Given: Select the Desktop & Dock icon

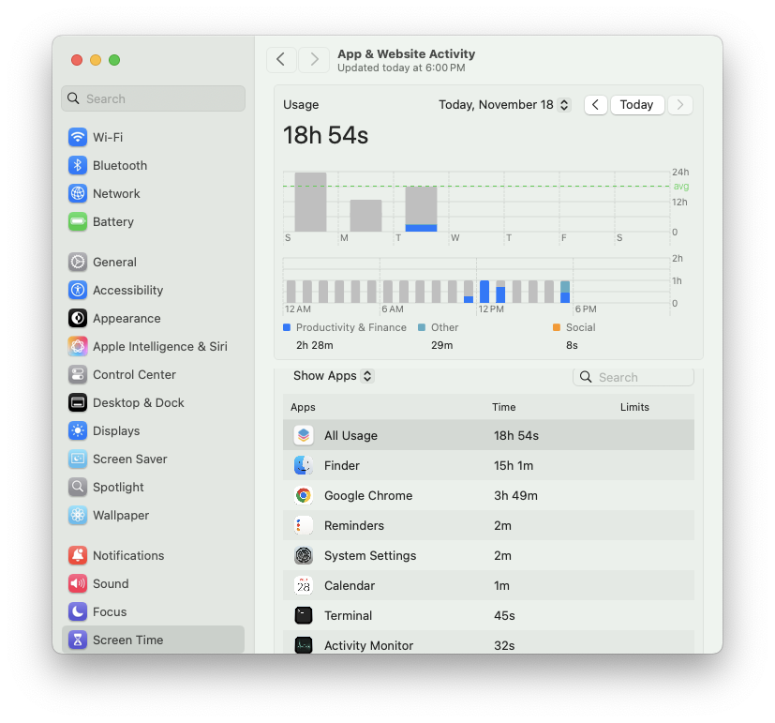Looking at the screenshot, I should [78, 402].
